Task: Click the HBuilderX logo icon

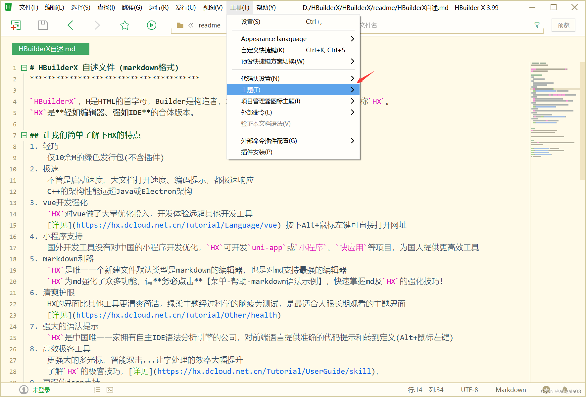Action: 8,7
